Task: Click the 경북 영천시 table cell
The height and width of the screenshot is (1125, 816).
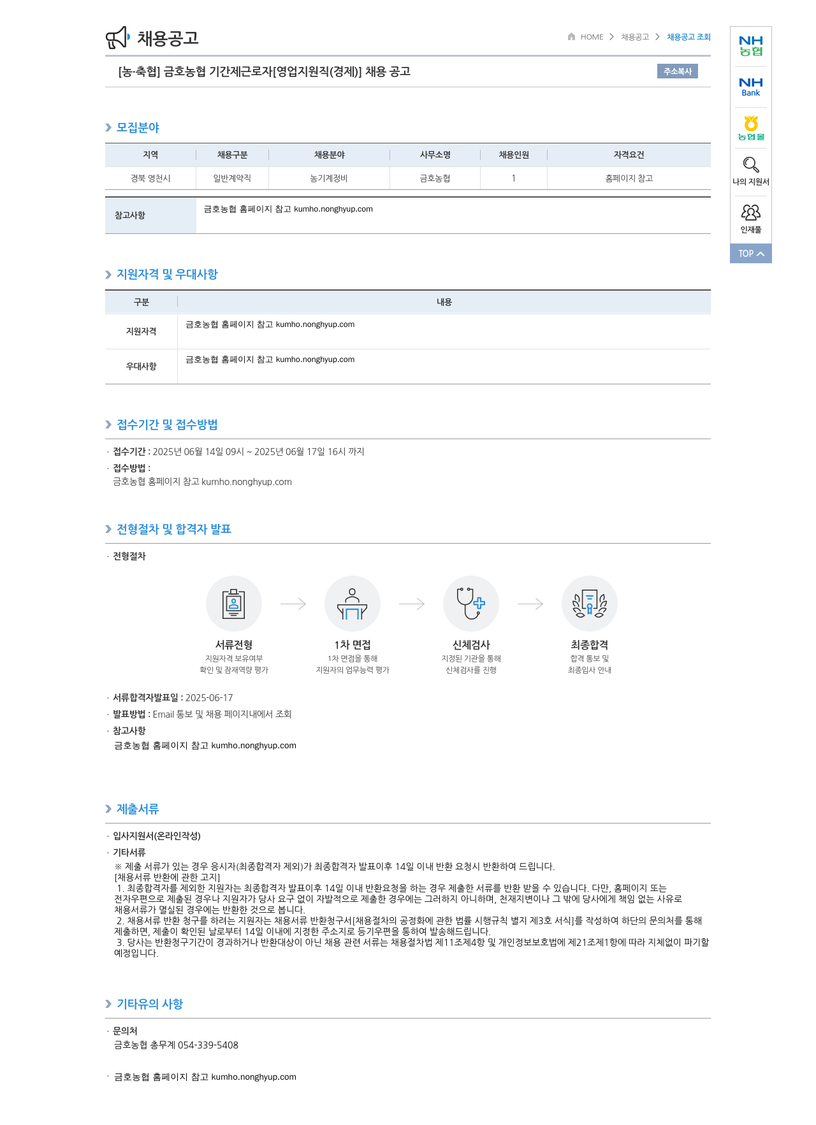Action: pyautogui.click(x=150, y=178)
